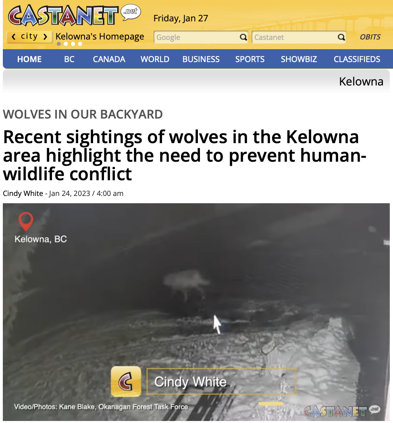Play the wolf sighting video thumbnail
This screenshot has width=393, height=423.
click(x=196, y=312)
